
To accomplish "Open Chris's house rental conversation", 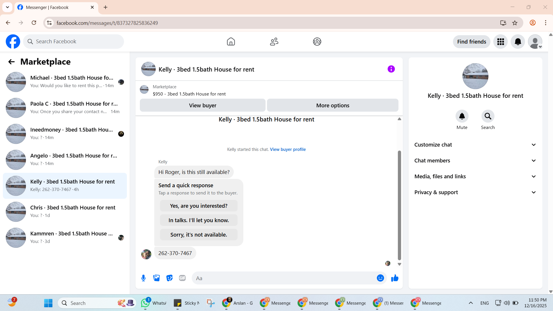I will point(65,212).
